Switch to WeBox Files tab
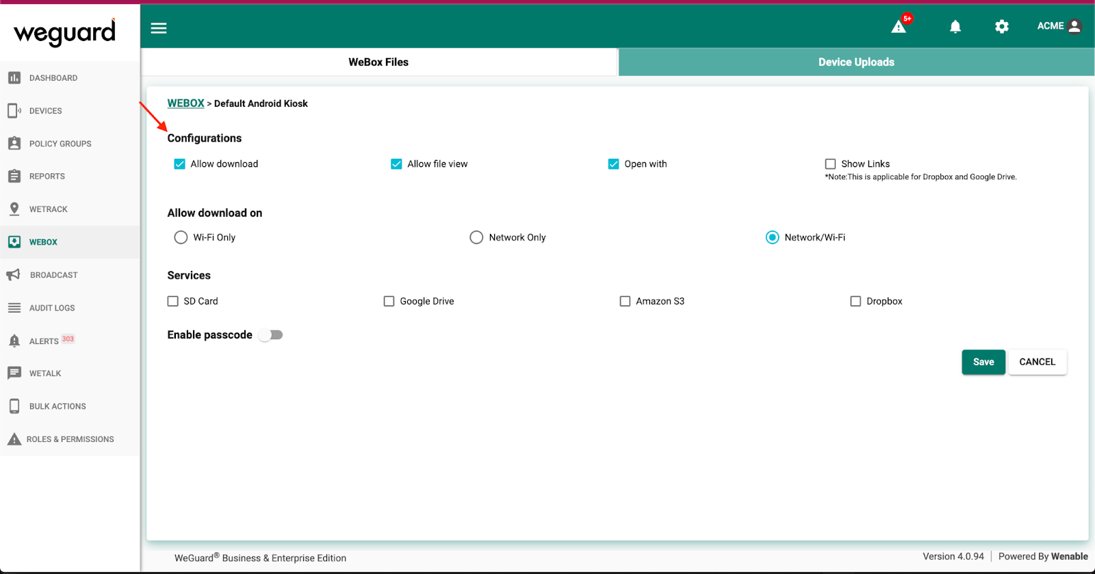The image size is (1095, 574). [x=378, y=62]
